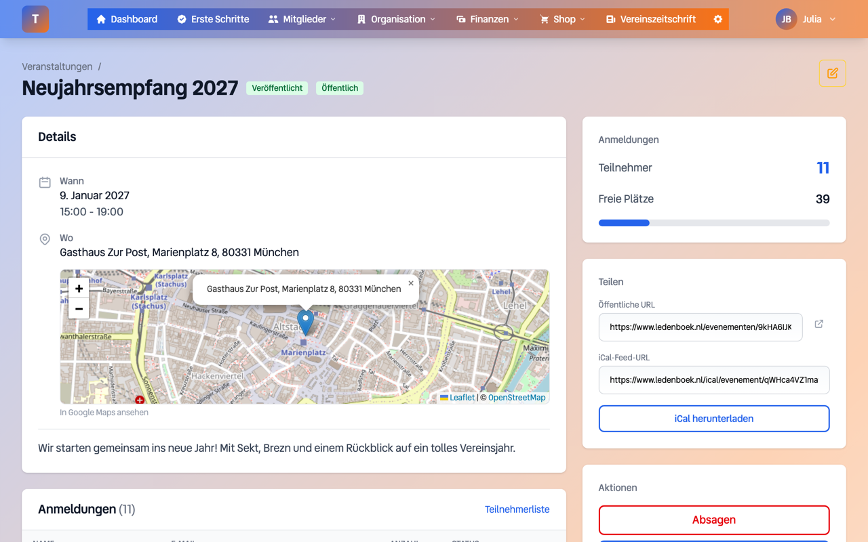Click the event description text

pos(277,448)
